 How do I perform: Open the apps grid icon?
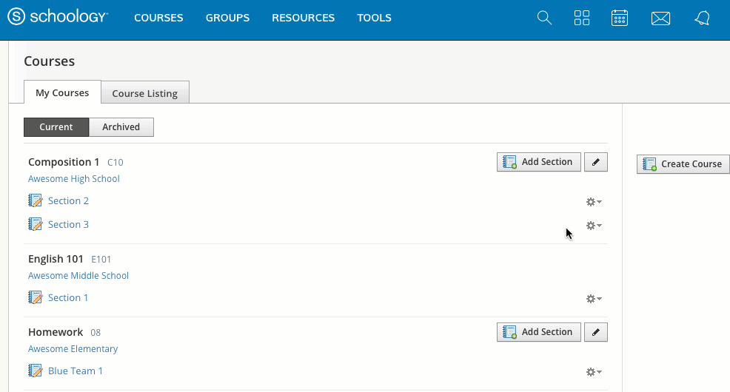tap(582, 18)
